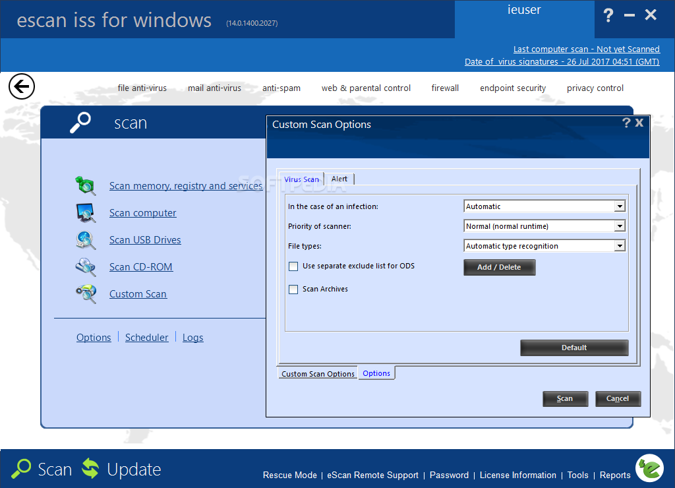
Task: Click the Scan CD-ROM disc icon
Action: click(x=86, y=267)
